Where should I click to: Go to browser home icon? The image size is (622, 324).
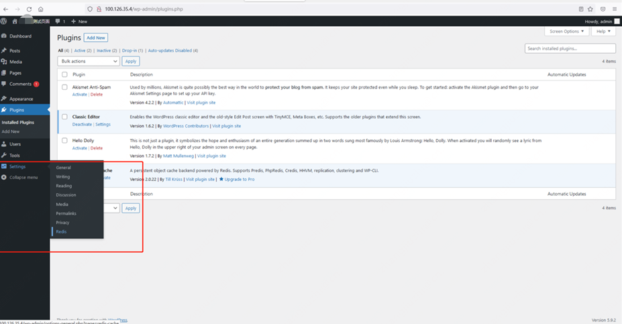click(x=40, y=9)
